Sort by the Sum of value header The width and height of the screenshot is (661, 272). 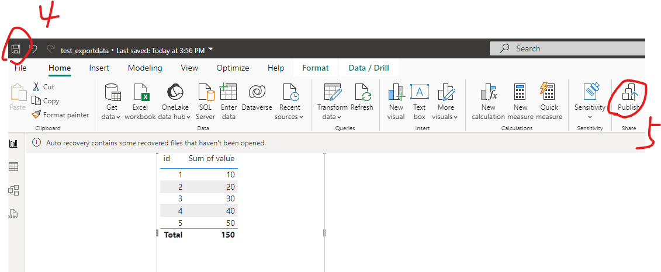[211, 159]
